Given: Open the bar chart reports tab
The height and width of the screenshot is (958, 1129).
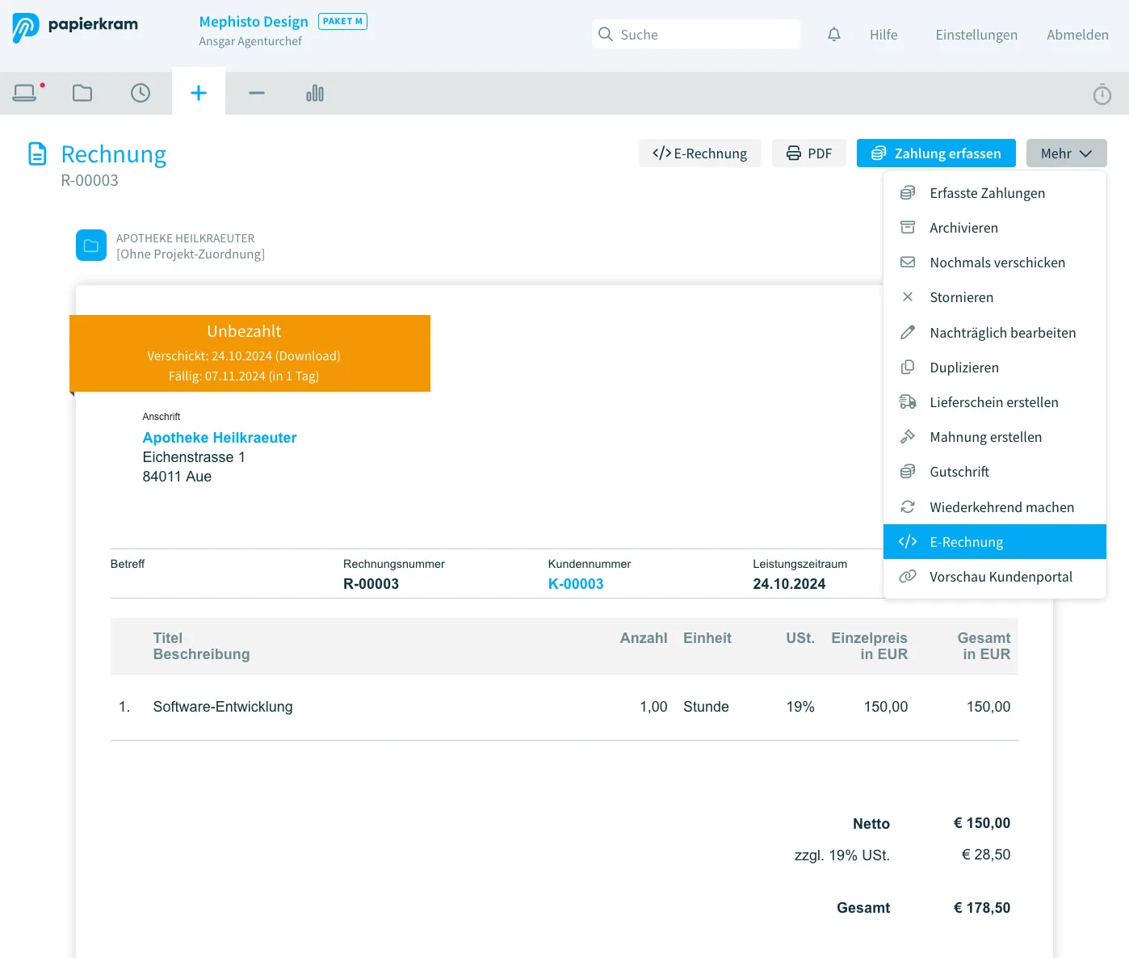Looking at the screenshot, I should click(x=315, y=93).
